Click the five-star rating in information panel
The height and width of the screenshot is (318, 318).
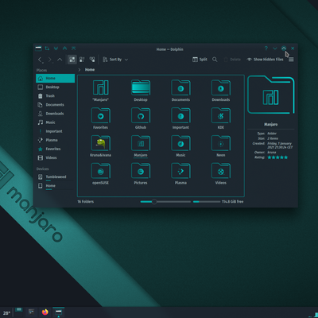pyautogui.click(x=277, y=157)
